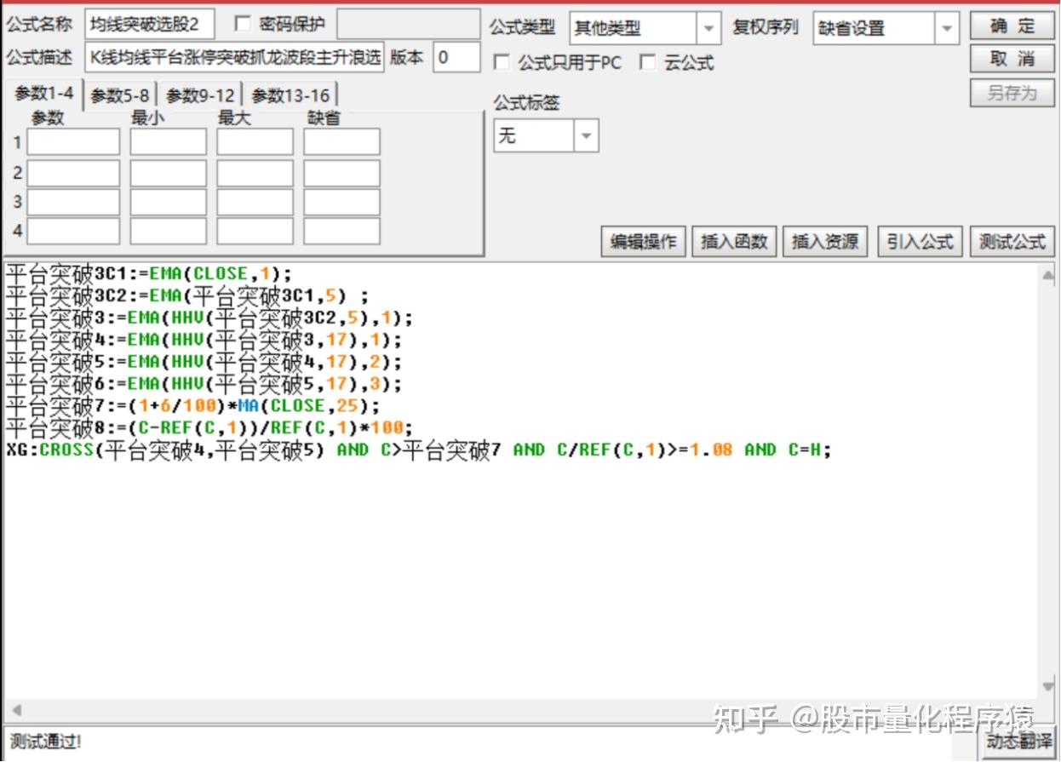Click the 引入公式 button
This screenshot has height=762, width=1061.
[920, 242]
